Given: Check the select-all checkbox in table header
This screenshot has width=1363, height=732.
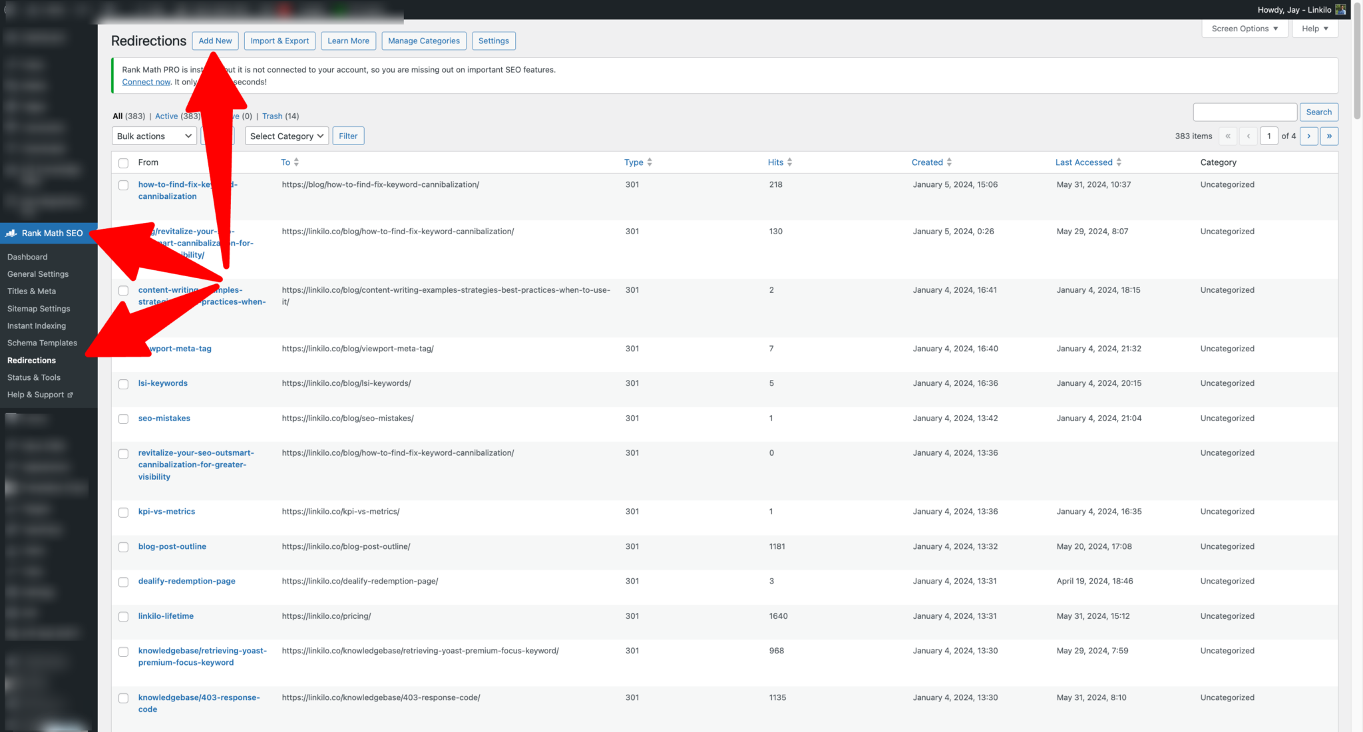Looking at the screenshot, I should [x=123, y=163].
